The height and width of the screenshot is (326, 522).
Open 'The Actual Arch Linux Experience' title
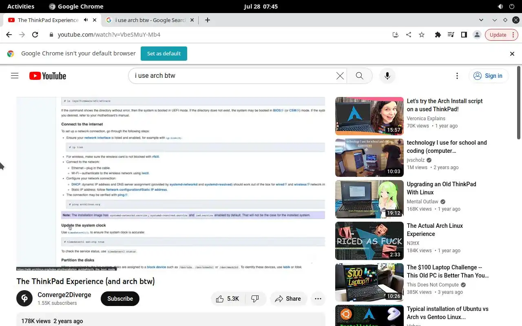pos(435,230)
